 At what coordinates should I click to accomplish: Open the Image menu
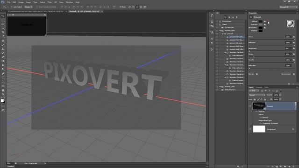pyautogui.click(x=21, y=2)
